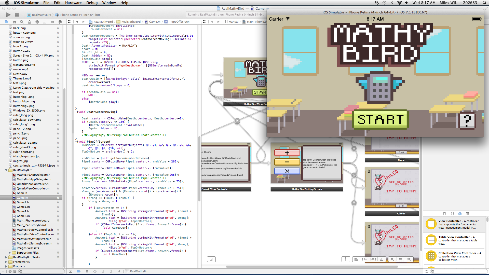Screen dimensions: 489x275
Task: Toggle library icon grid view button
Action: [x=427, y=271]
